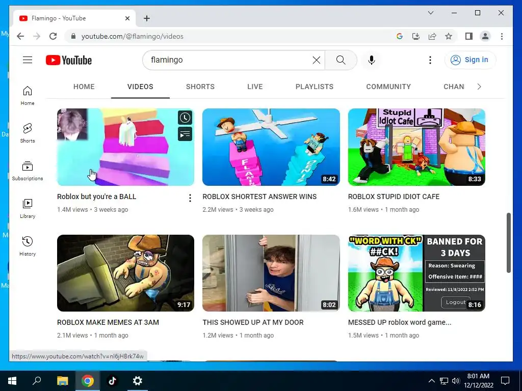Image resolution: width=522 pixels, height=391 pixels.
Task: Open Library in the sidebar
Action: point(28,208)
